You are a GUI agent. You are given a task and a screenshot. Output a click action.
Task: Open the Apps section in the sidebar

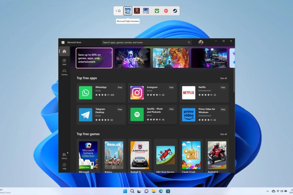point(64,62)
